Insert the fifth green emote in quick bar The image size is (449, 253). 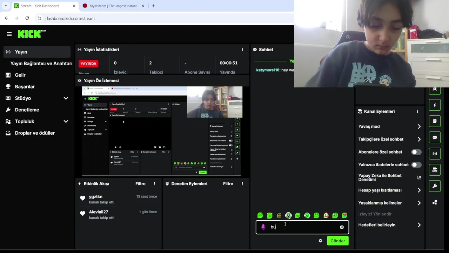pos(297,215)
